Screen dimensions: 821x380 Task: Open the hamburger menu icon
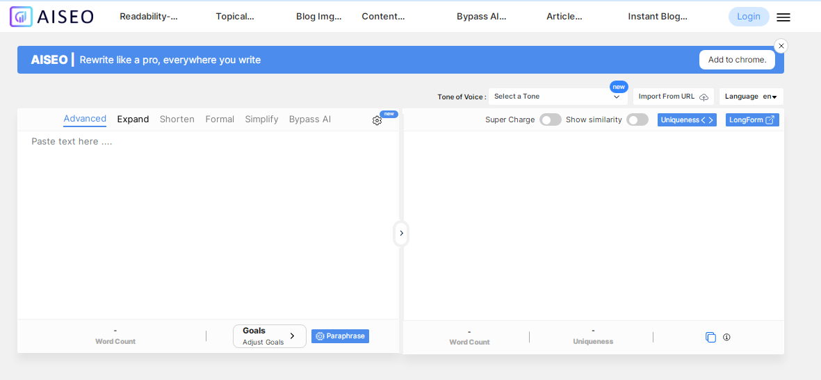point(783,17)
